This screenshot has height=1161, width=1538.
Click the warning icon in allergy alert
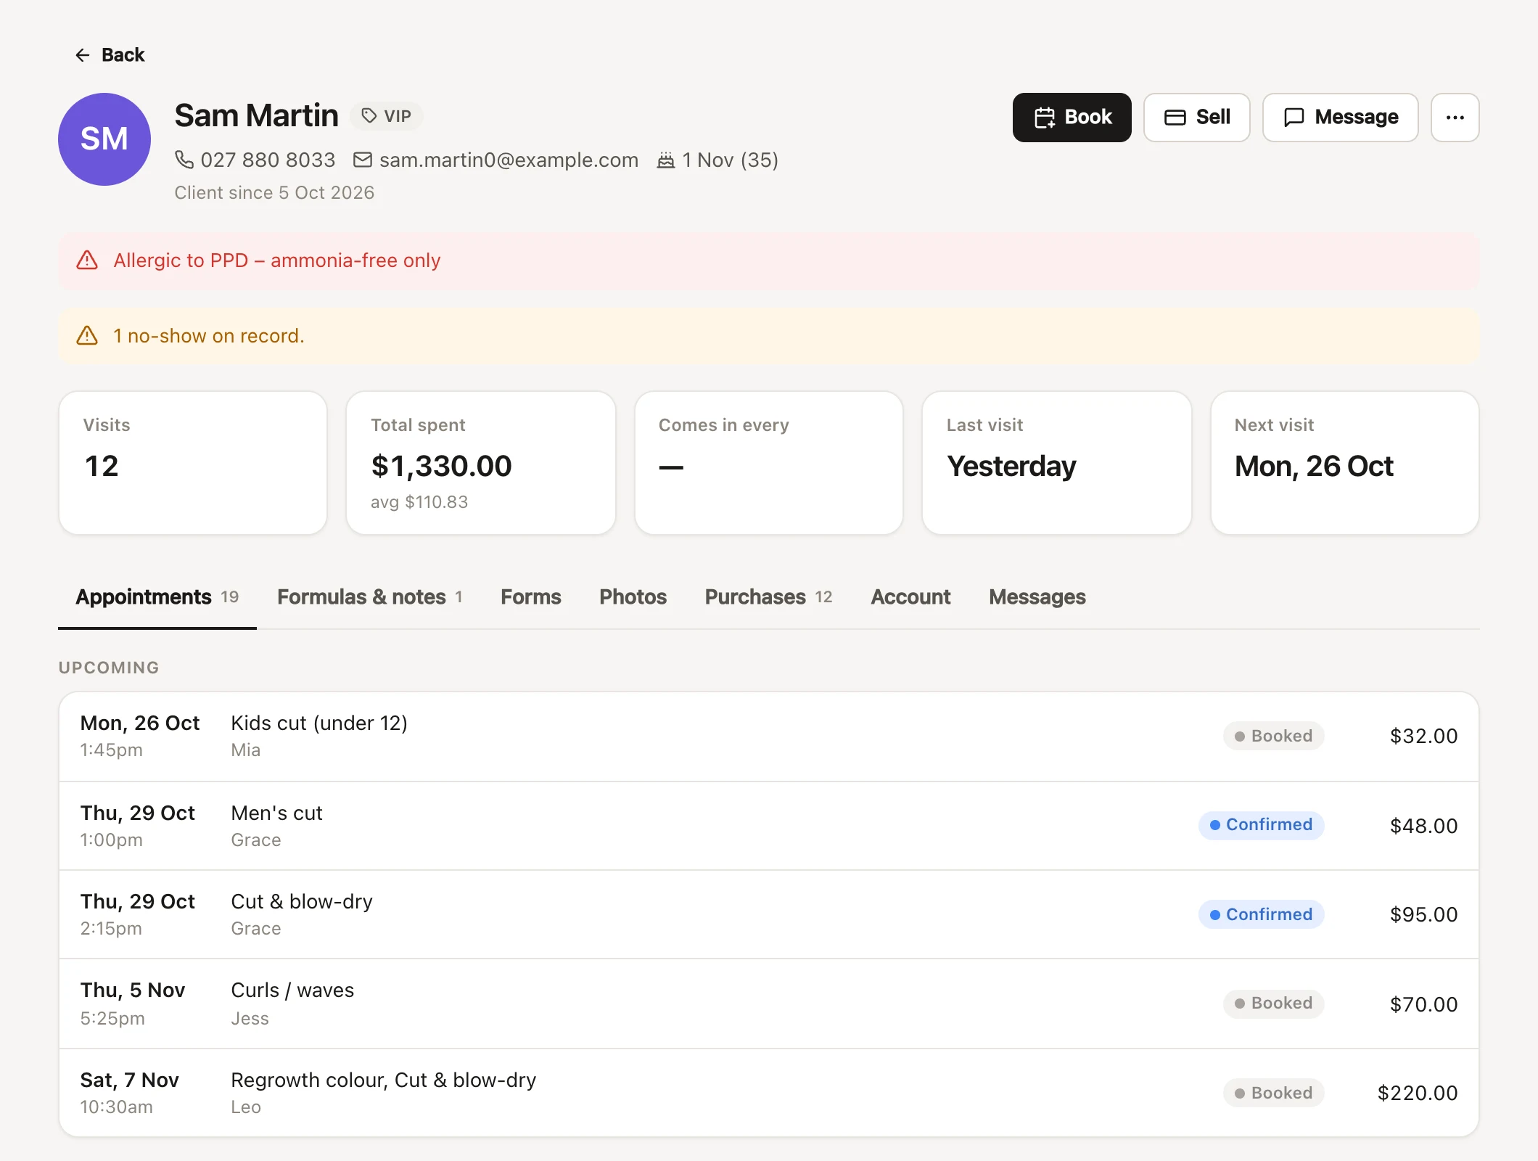pos(87,260)
